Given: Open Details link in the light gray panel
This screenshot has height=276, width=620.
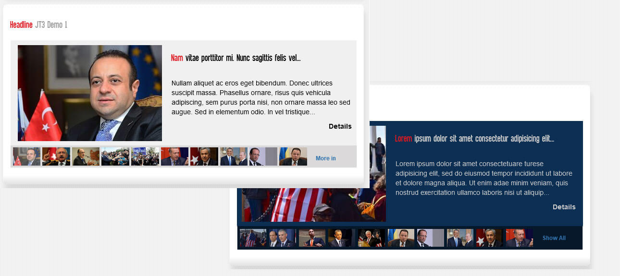Looking at the screenshot, I should coord(340,126).
